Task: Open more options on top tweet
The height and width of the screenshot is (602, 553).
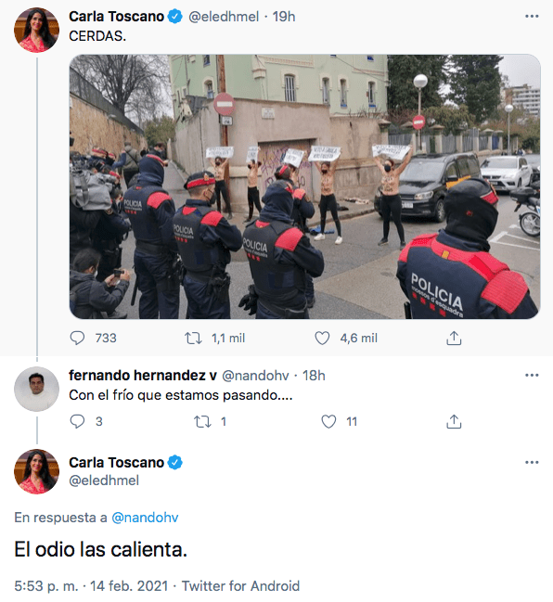Action: click(532, 16)
